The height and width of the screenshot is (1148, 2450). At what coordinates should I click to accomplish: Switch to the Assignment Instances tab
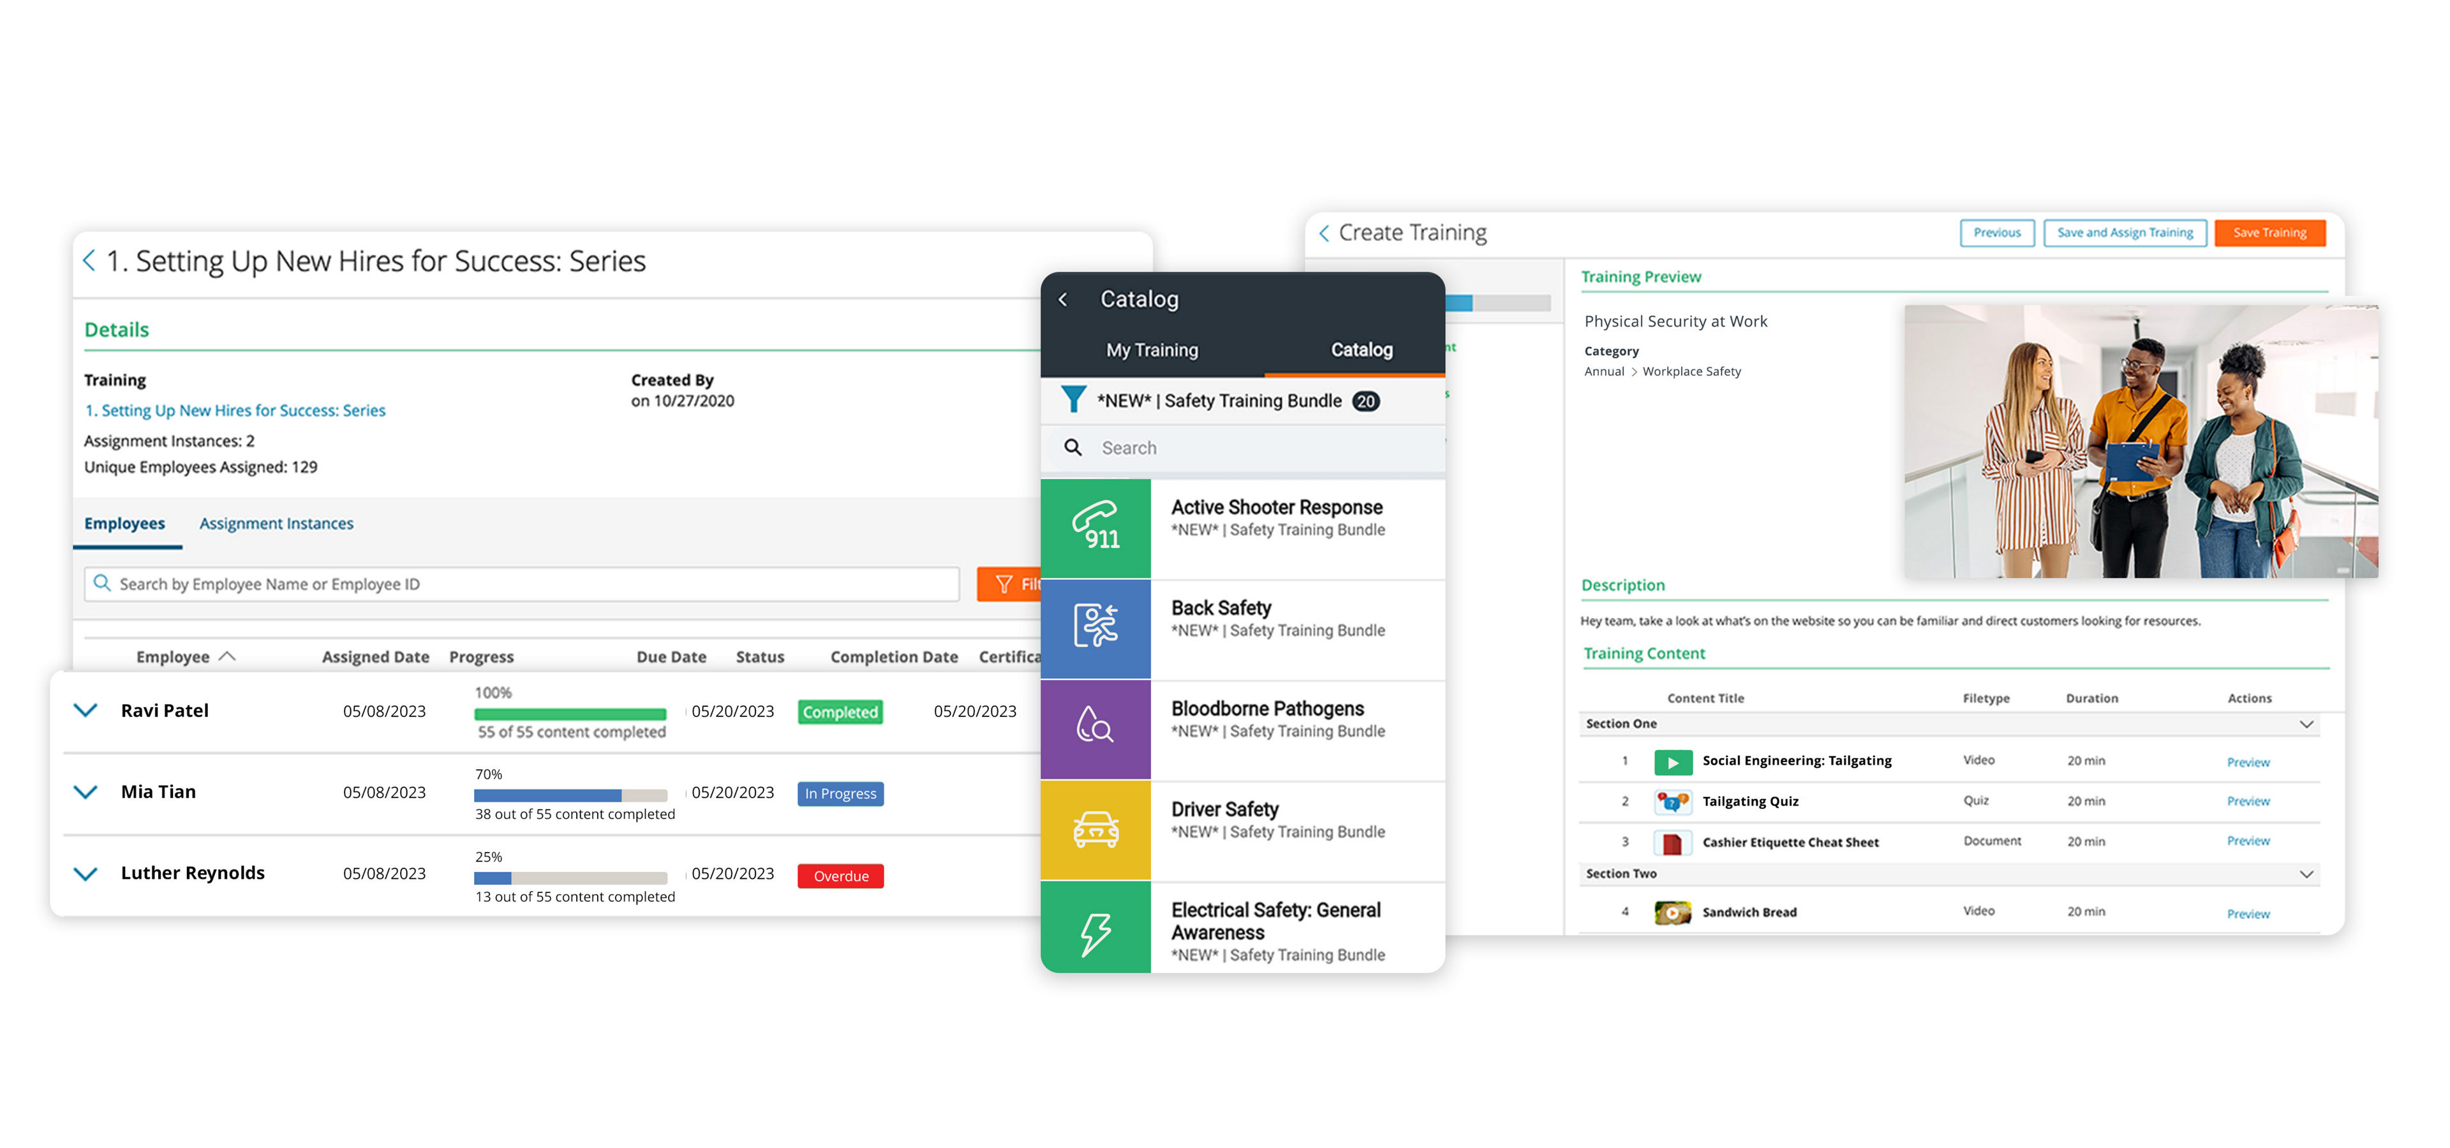[x=276, y=524]
